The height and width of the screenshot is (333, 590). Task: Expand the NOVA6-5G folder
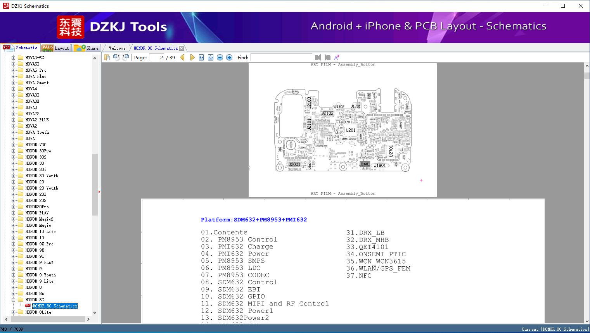pos(14,58)
